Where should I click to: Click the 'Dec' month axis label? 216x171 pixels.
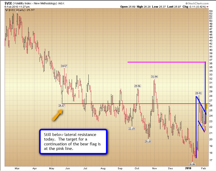(171, 168)
